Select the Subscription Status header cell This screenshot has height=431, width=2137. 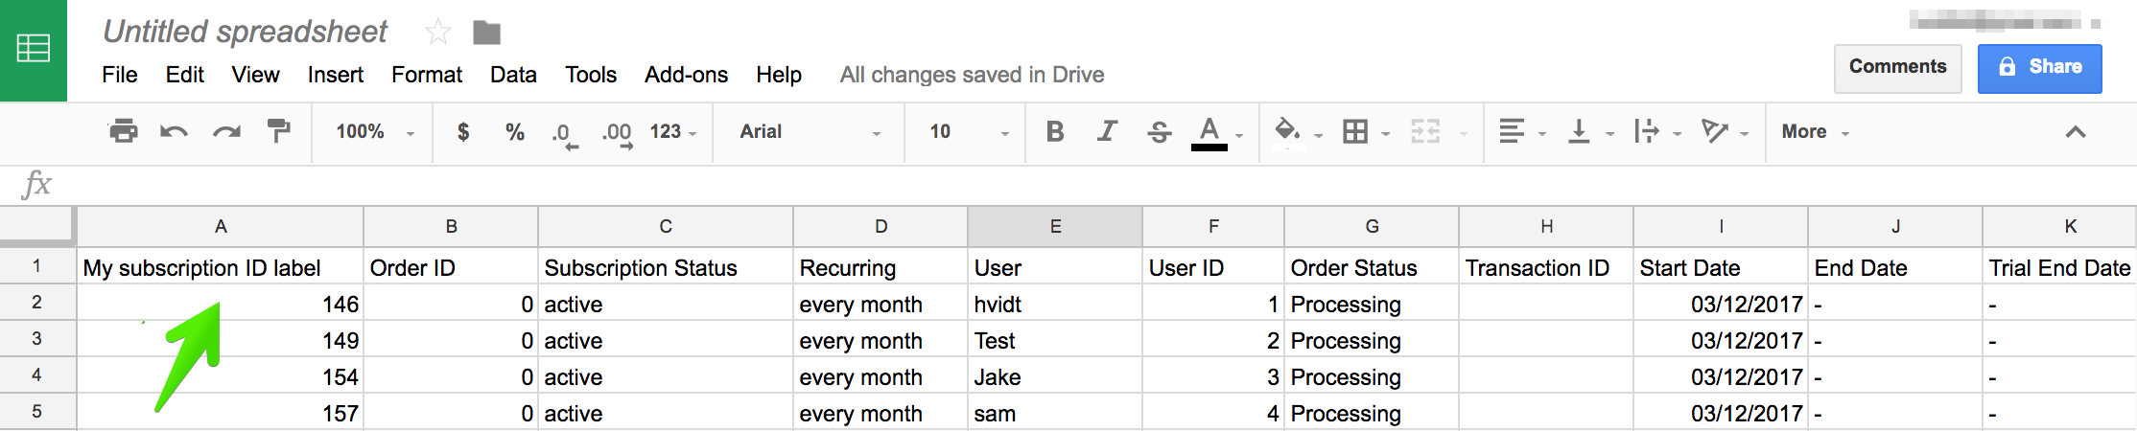(x=666, y=267)
